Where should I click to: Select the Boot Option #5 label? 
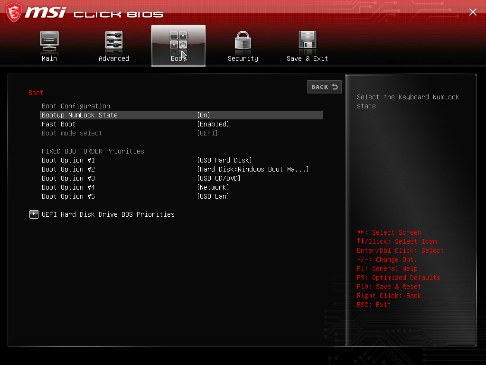click(x=68, y=196)
